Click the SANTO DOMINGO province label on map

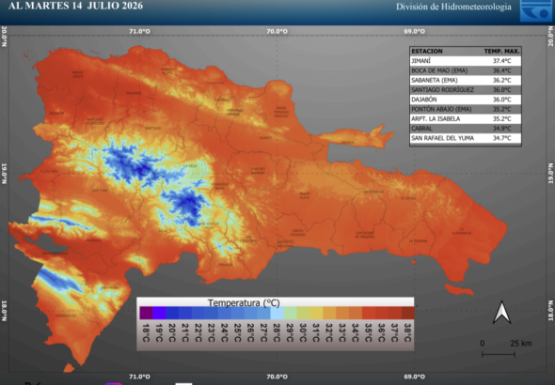tap(297, 233)
